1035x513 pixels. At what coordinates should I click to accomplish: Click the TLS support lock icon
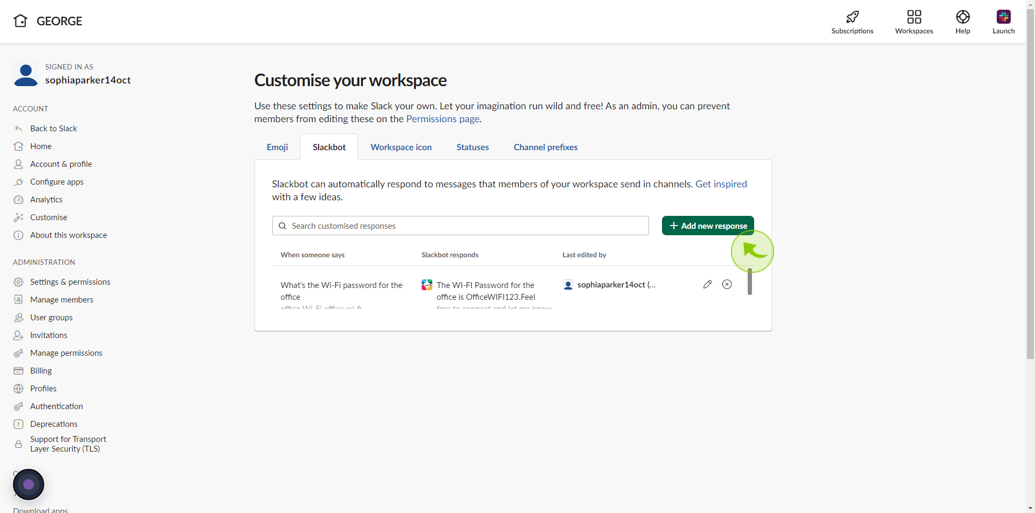point(18,444)
